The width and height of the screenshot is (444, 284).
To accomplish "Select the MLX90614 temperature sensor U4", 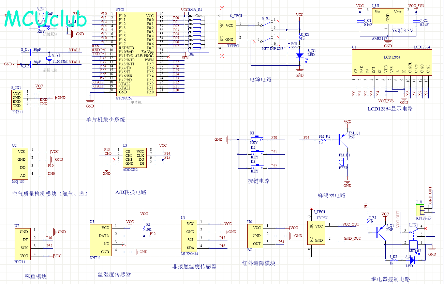I will coord(189,236).
